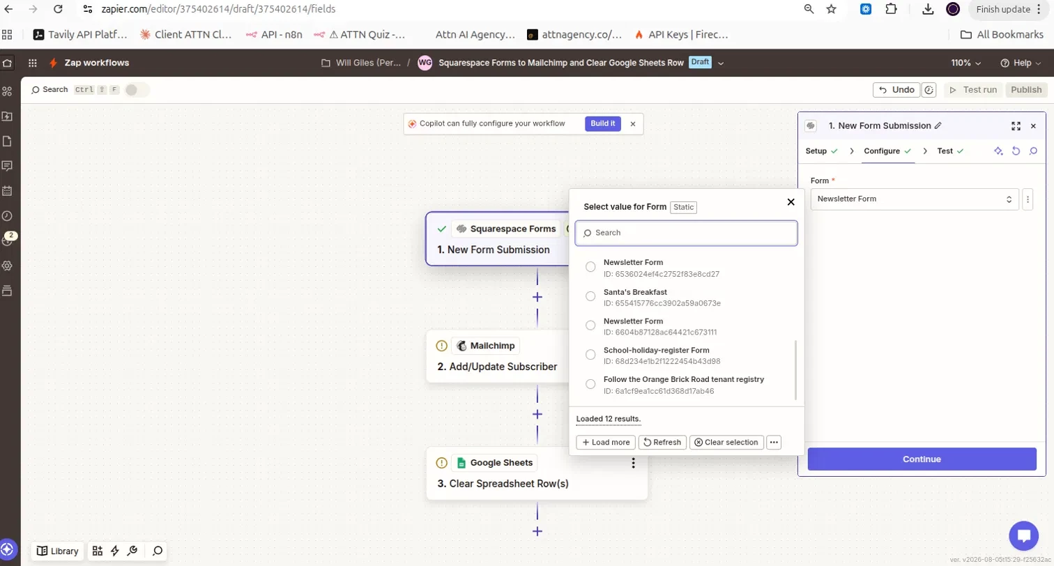Add a step below Google Sheets with plus
The image size is (1054, 566).
pos(537,531)
